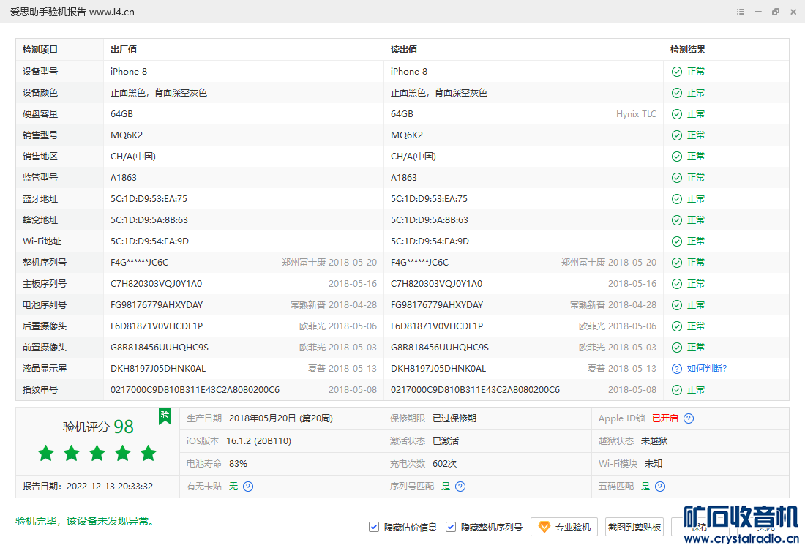Open the list menu icon in title bar
This screenshot has width=805, height=548.
tap(741, 12)
